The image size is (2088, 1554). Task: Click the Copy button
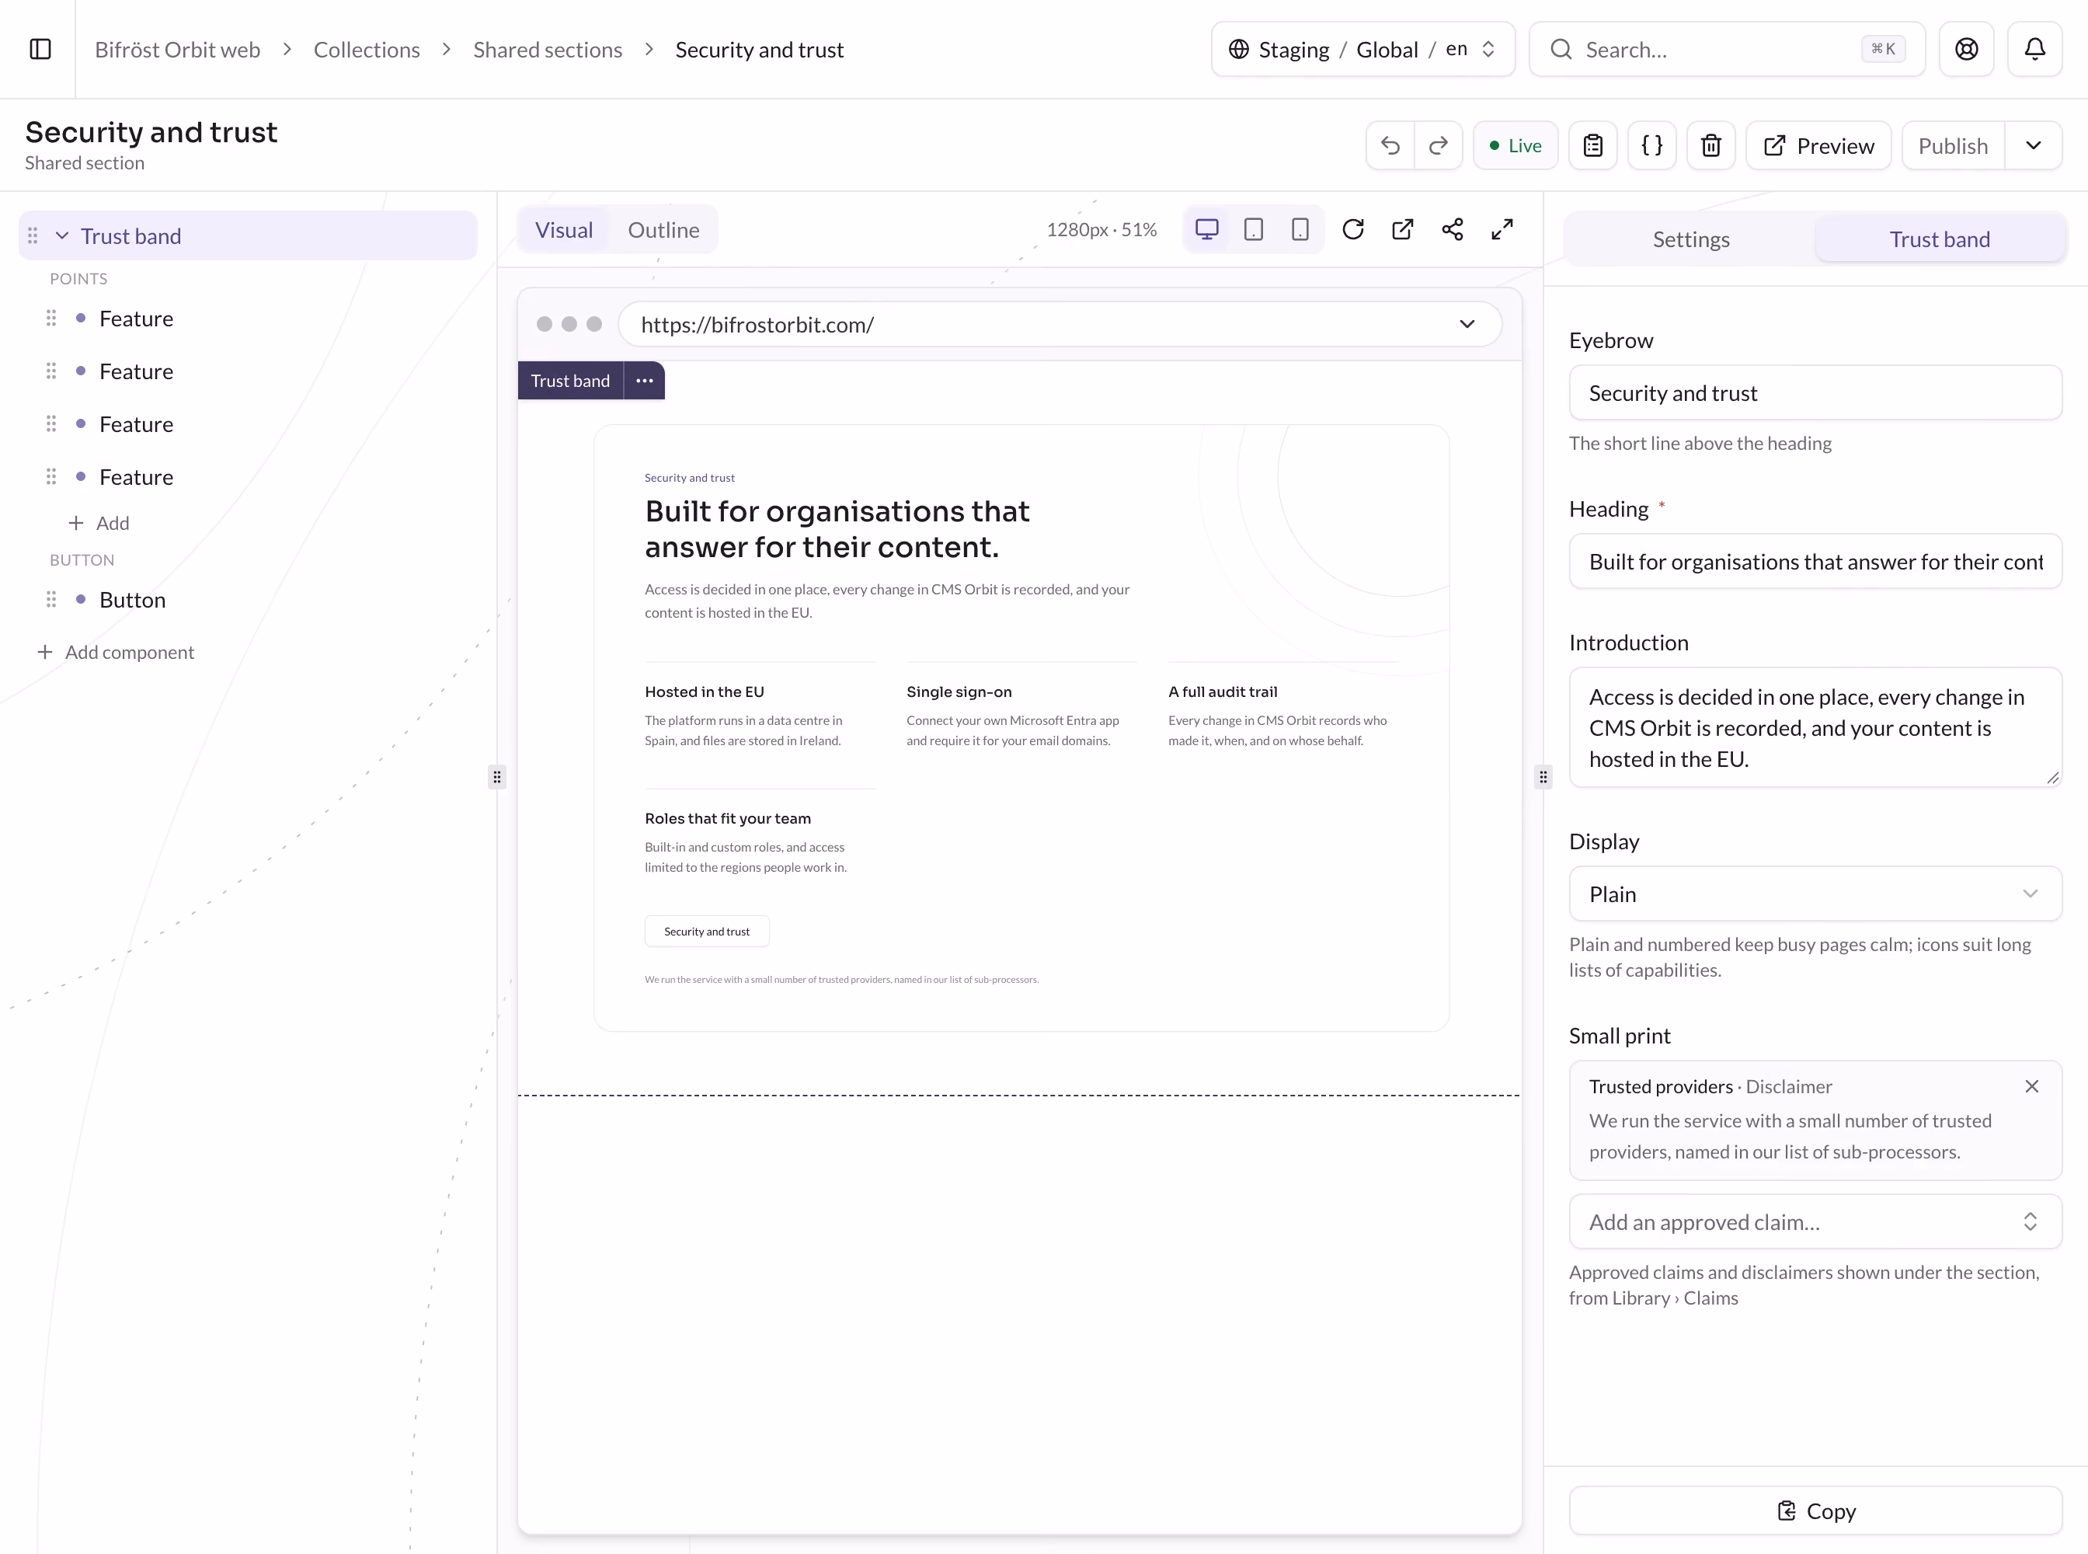point(1815,1510)
